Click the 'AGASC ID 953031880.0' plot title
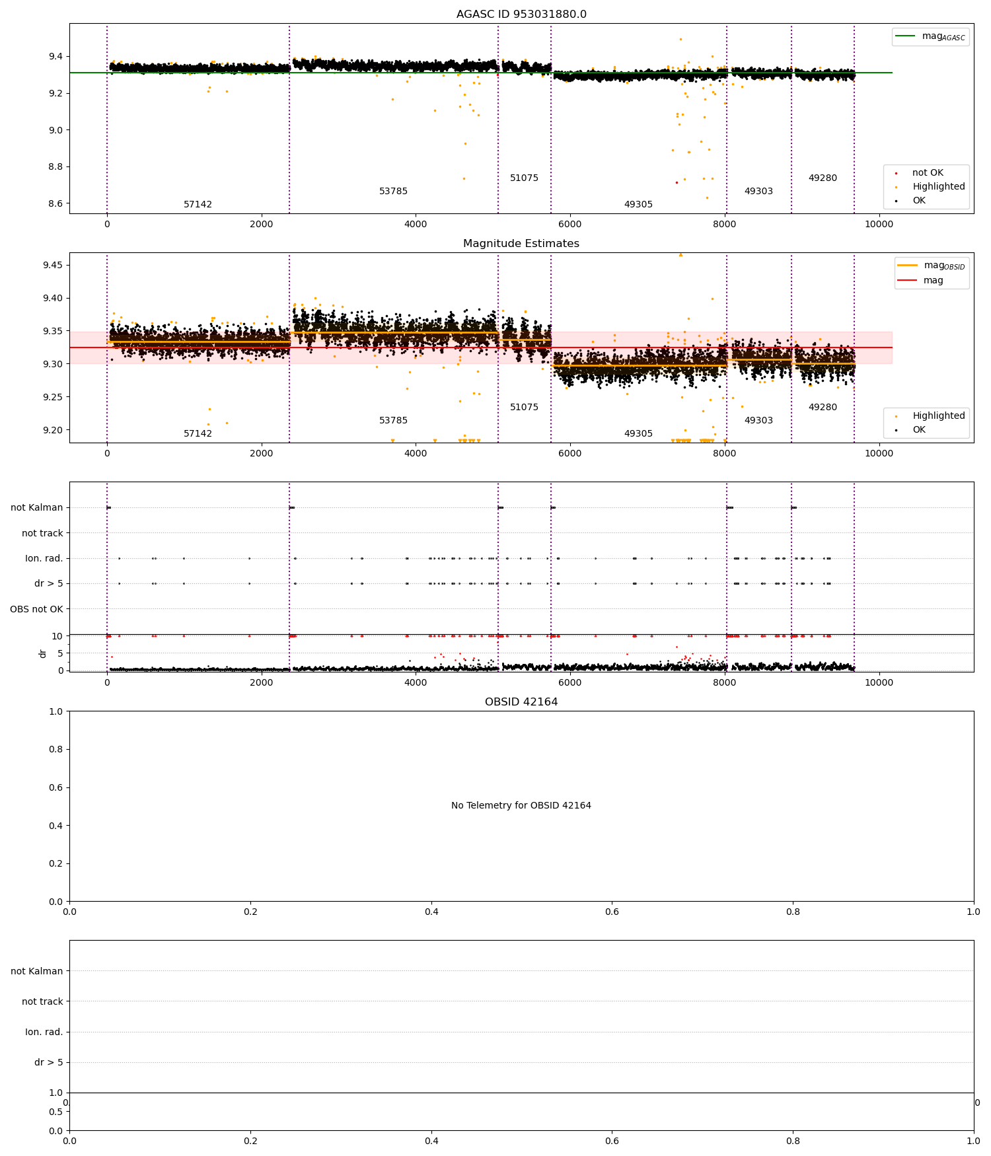 (x=521, y=15)
